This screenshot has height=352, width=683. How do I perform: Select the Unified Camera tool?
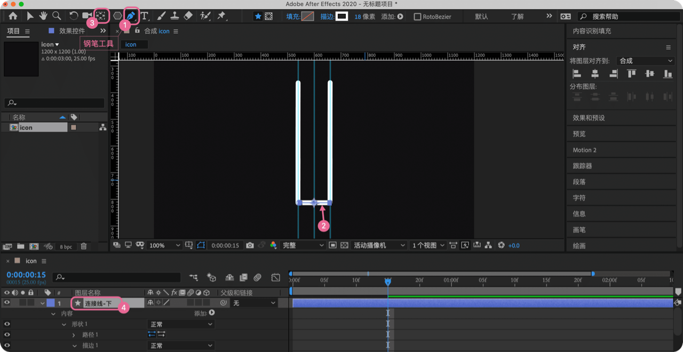click(x=86, y=17)
